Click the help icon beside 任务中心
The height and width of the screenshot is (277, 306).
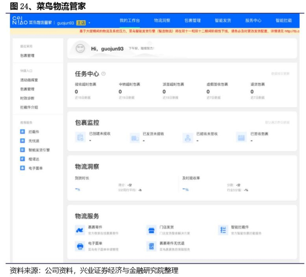[x=104, y=74]
